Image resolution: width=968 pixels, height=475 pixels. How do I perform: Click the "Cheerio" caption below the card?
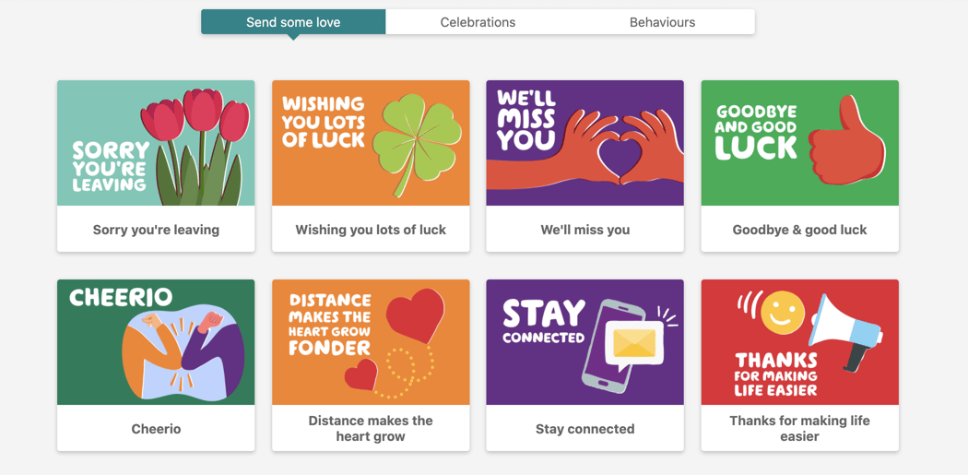[156, 429]
